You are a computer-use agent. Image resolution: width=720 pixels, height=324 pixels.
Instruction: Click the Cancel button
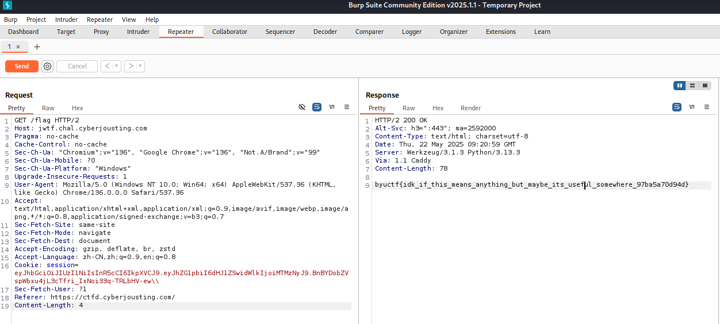pyautogui.click(x=77, y=66)
